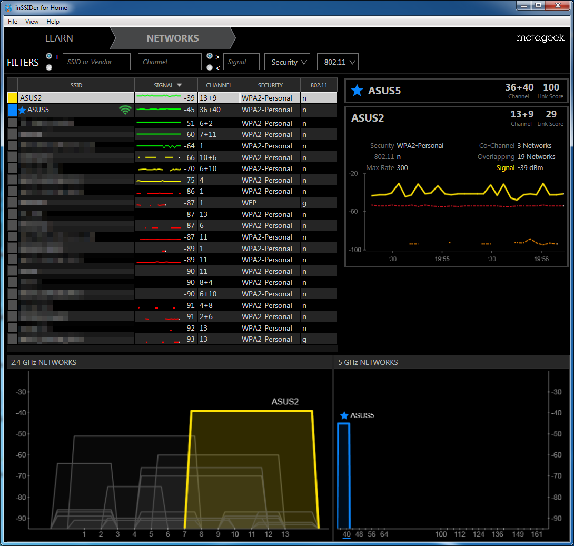Viewport: 574px width, 546px height.
Task: Click the inSSIDer app icon in title bar
Action: 8,8
